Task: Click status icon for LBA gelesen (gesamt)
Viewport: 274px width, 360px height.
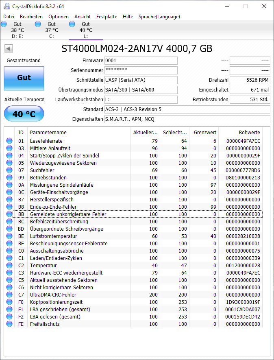Action: click(x=9, y=317)
